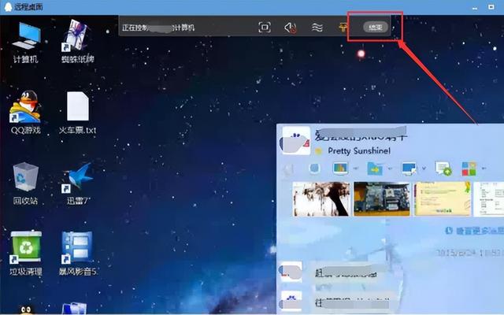
Task: Open the black ink painting thumbnail
Action: click(321, 199)
